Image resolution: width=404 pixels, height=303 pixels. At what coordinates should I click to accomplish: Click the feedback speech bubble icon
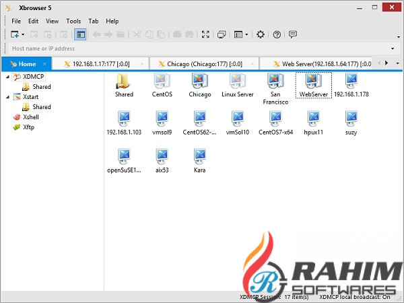(x=293, y=34)
